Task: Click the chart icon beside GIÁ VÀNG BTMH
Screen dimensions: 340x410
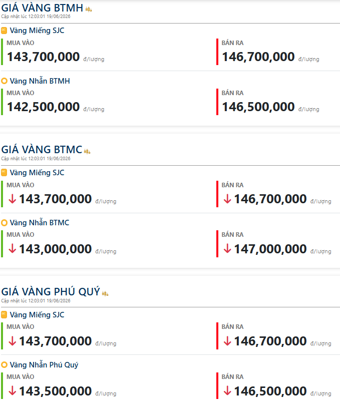Action: tap(89, 10)
